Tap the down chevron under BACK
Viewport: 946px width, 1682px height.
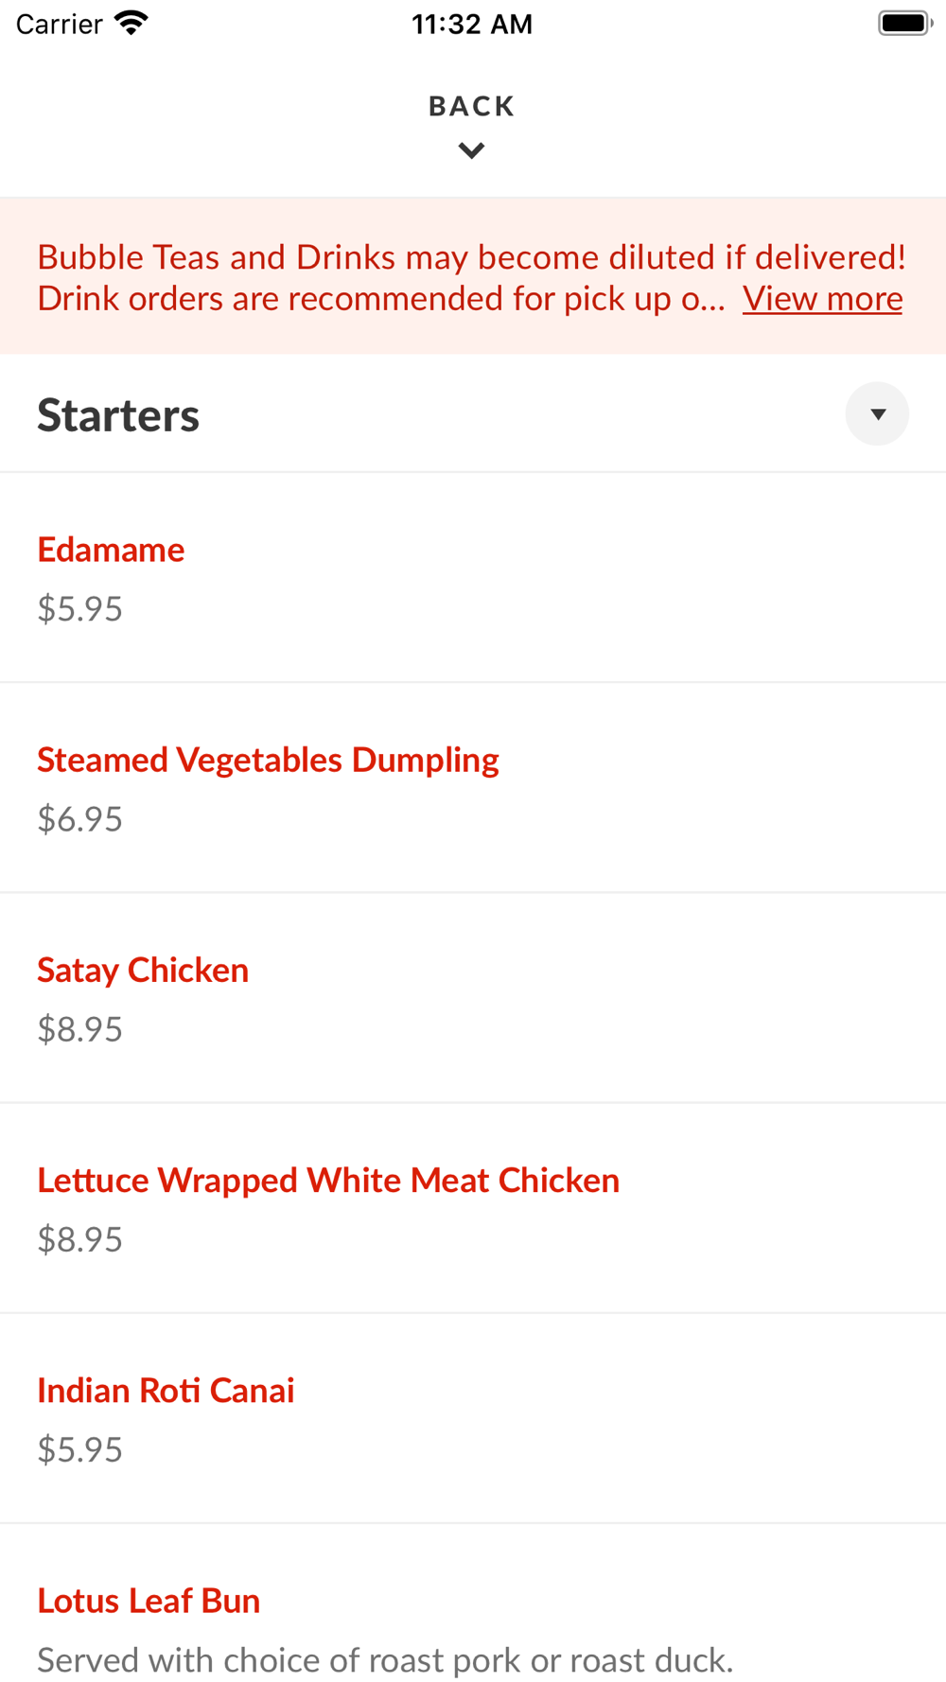(471, 150)
